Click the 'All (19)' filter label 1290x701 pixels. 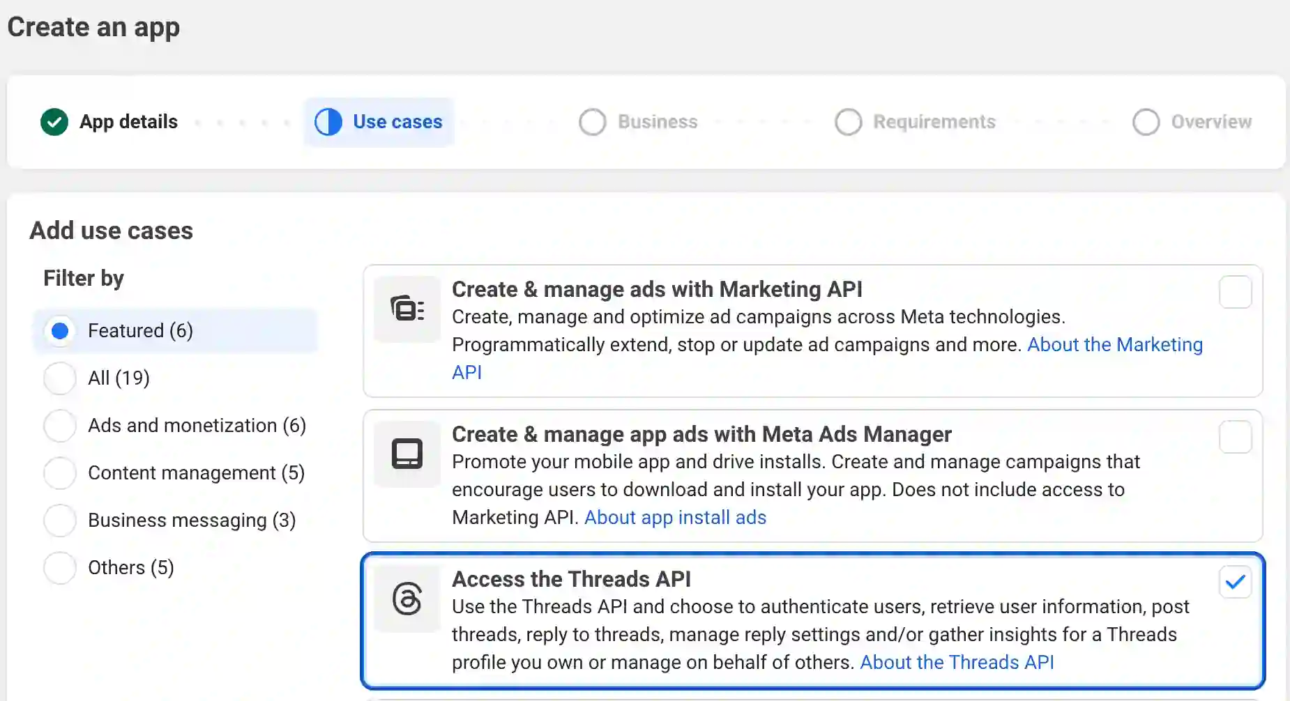(x=119, y=378)
